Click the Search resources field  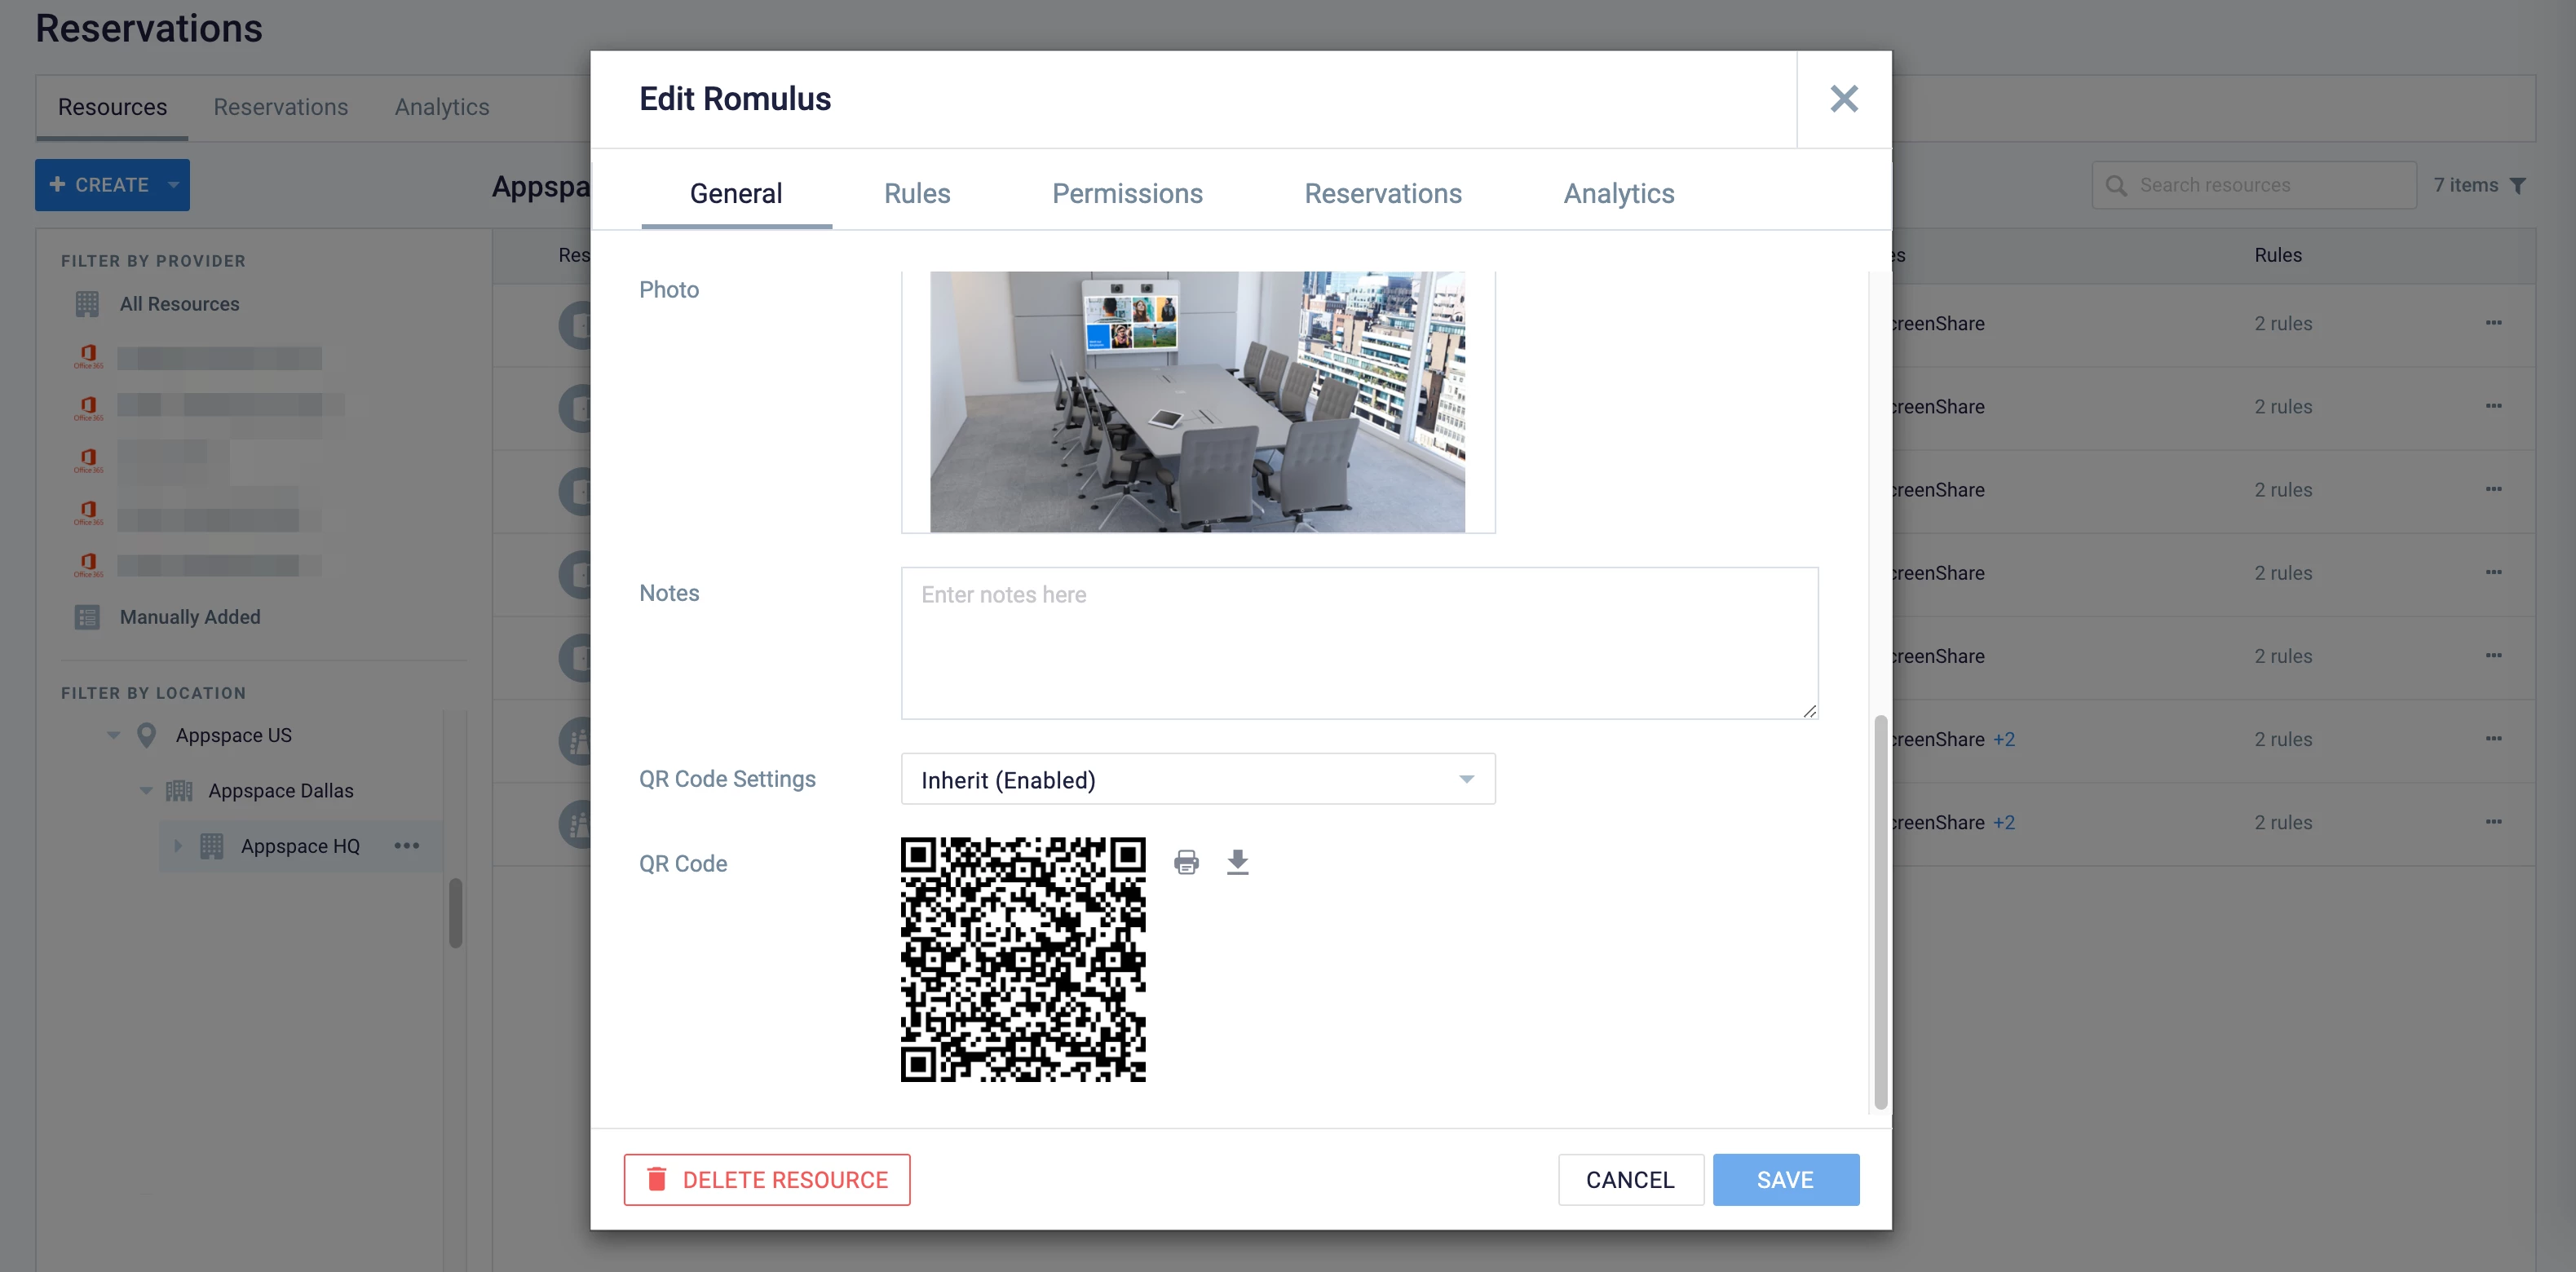(x=2254, y=186)
